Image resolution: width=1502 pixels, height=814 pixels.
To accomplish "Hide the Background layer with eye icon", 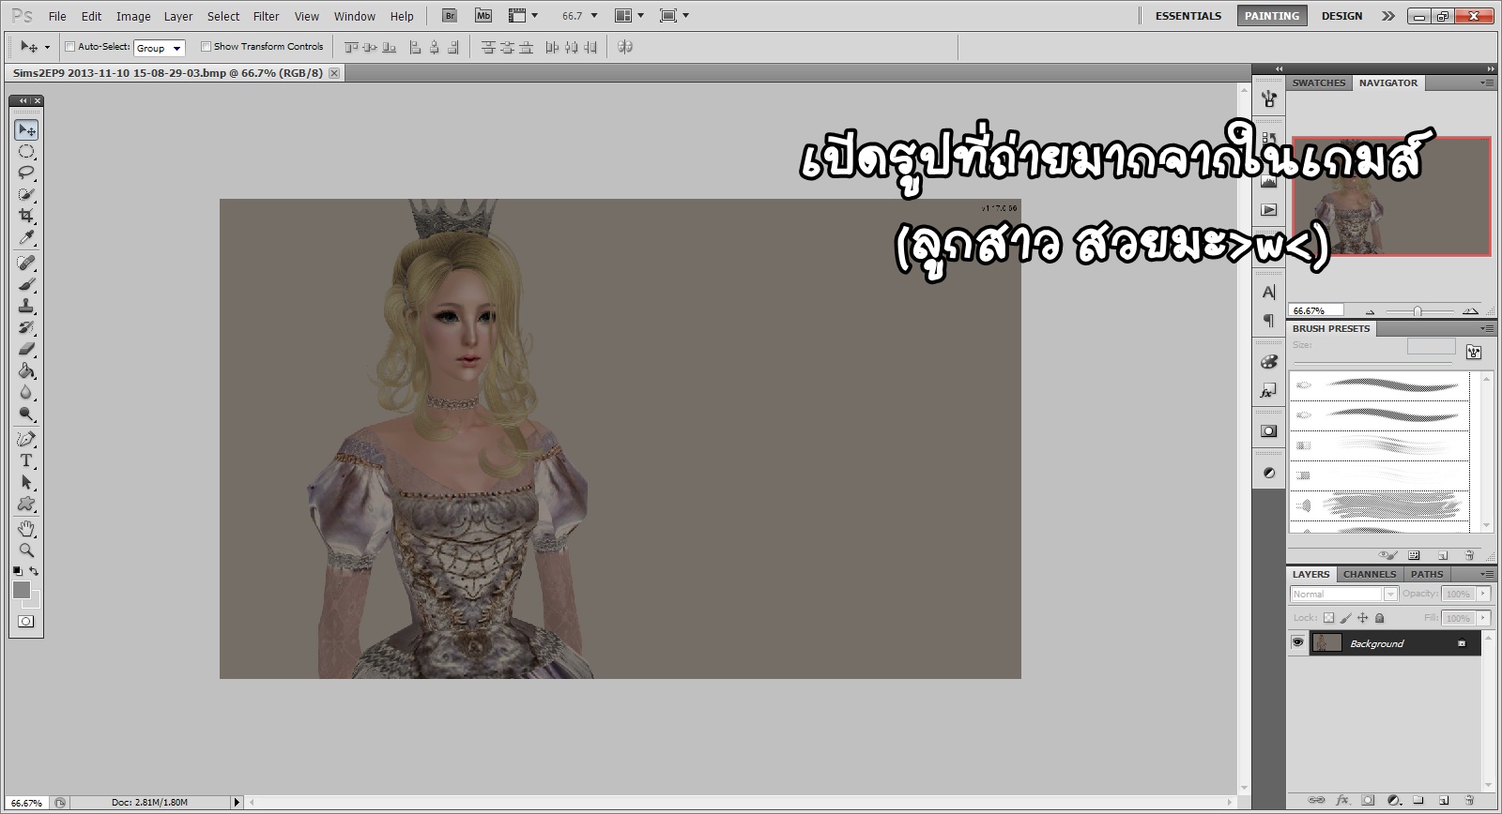I will click(x=1297, y=642).
